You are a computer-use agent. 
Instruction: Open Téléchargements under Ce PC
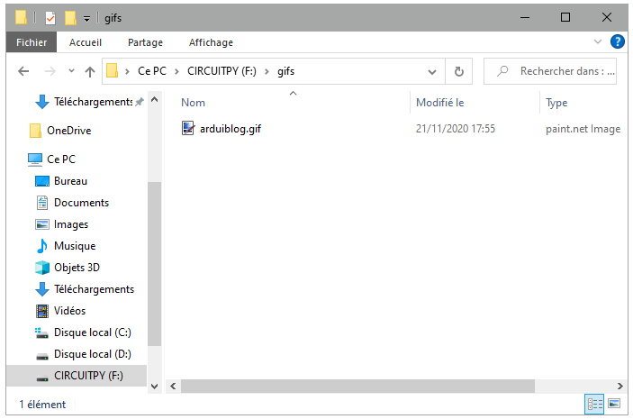(94, 289)
